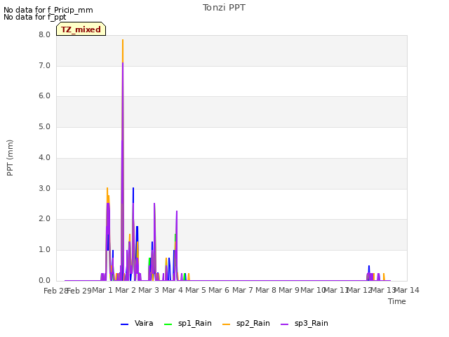Image resolution: width=449 pixels, height=337 pixels.
Task: Click the purple sp3_Rain legend color marker
Action: [x=284, y=324]
